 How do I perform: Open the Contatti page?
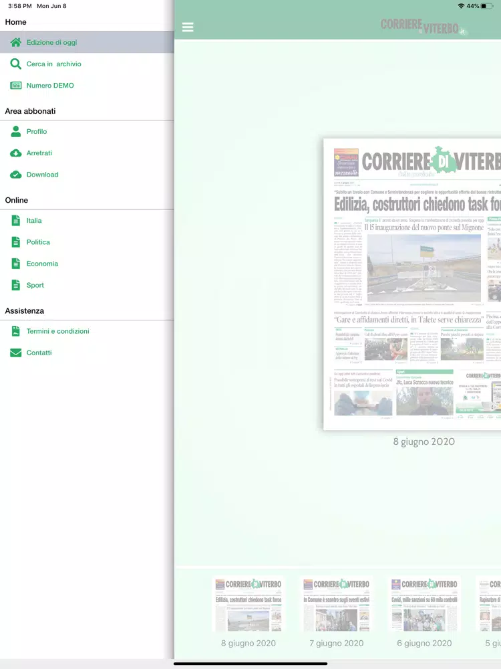click(x=87, y=353)
